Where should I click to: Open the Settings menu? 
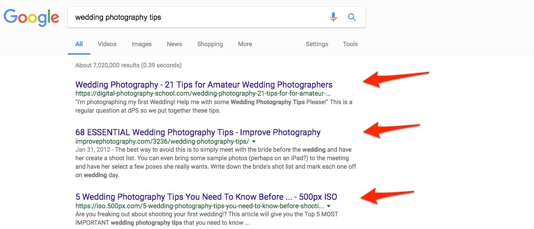coord(317,44)
